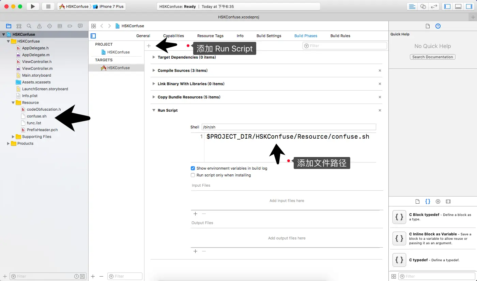Go forward in editor history
The height and width of the screenshot is (281, 477).
[x=109, y=26]
